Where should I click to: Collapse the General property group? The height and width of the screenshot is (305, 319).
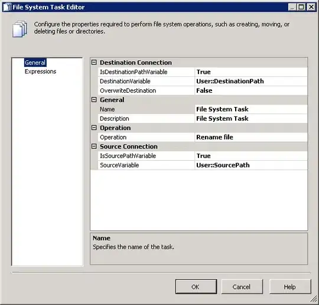point(94,99)
